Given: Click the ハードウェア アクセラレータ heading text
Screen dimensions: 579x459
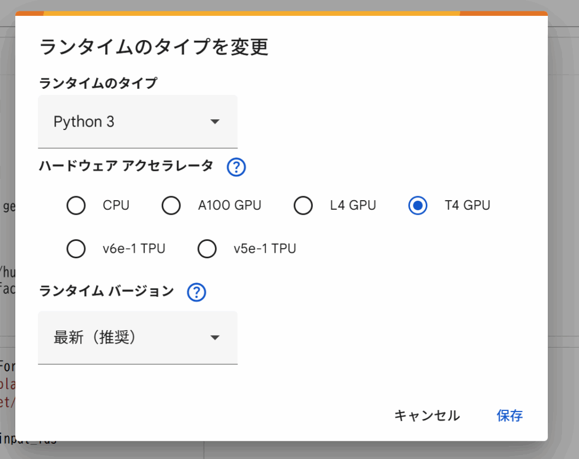Looking at the screenshot, I should click(126, 166).
